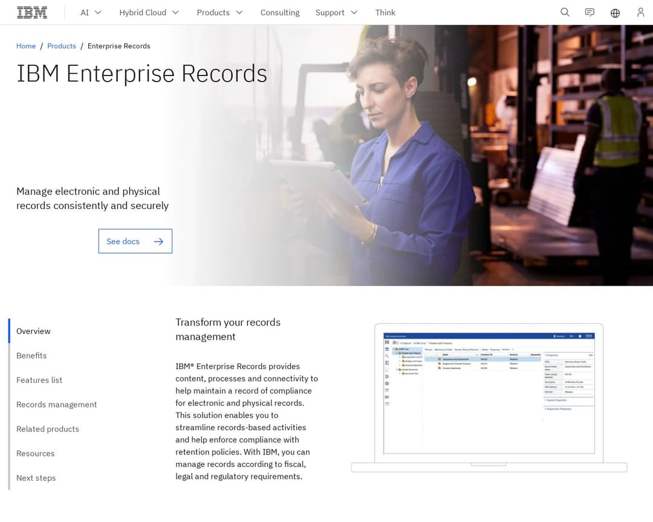
Task: Select Consulting in the navigation bar
Action: pyautogui.click(x=279, y=12)
